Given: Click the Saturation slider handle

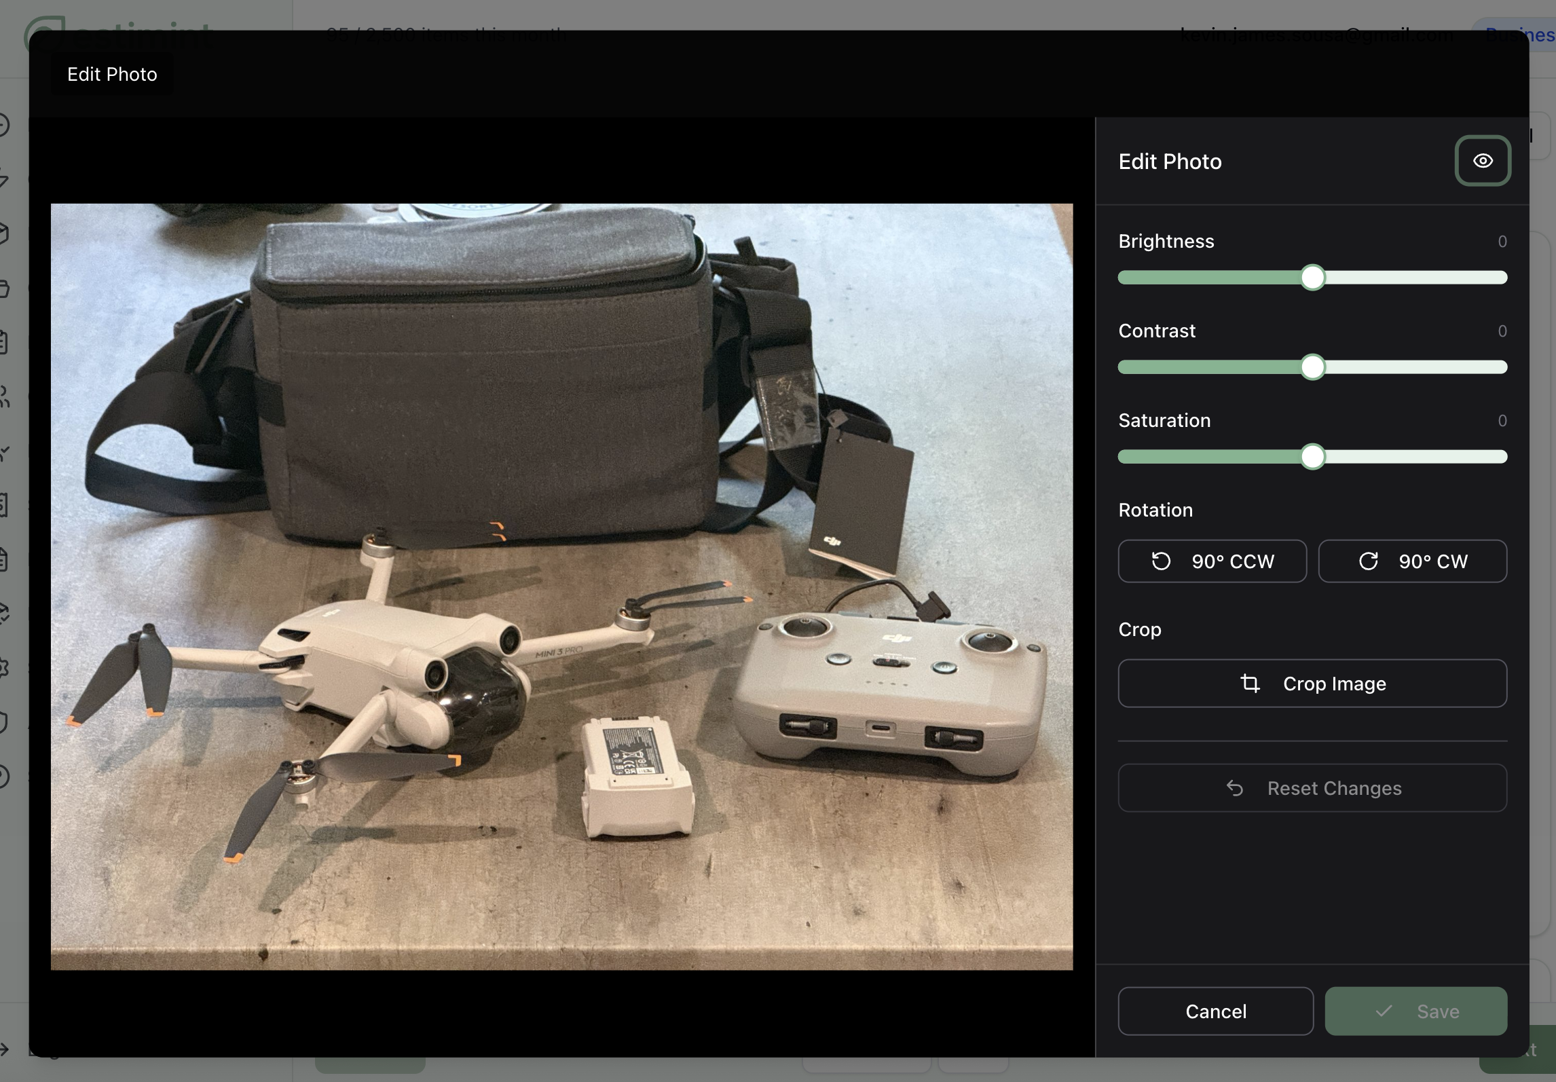Looking at the screenshot, I should (x=1312, y=456).
